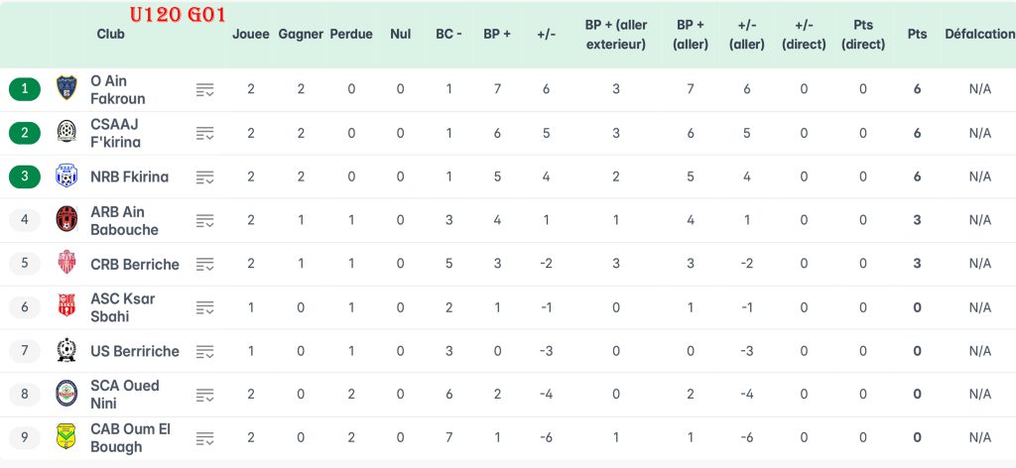Click the NRB Fkirina club crest
Image resolution: width=1016 pixels, height=468 pixels.
click(66, 176)
